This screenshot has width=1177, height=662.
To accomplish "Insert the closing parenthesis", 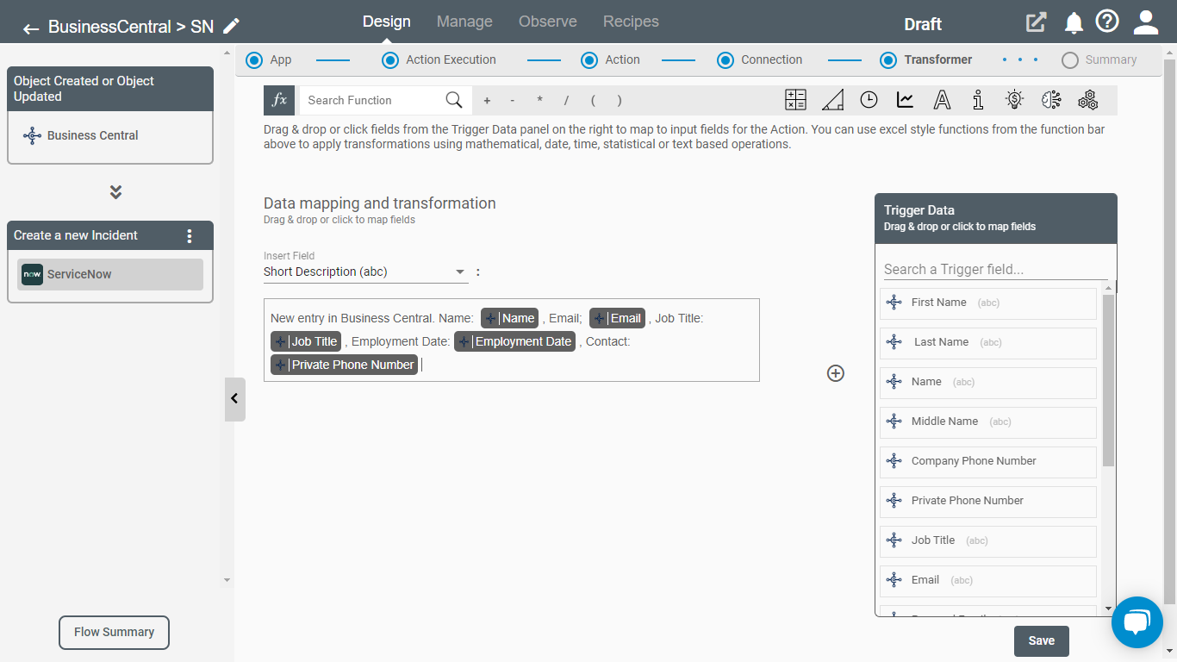I will 620,101.
